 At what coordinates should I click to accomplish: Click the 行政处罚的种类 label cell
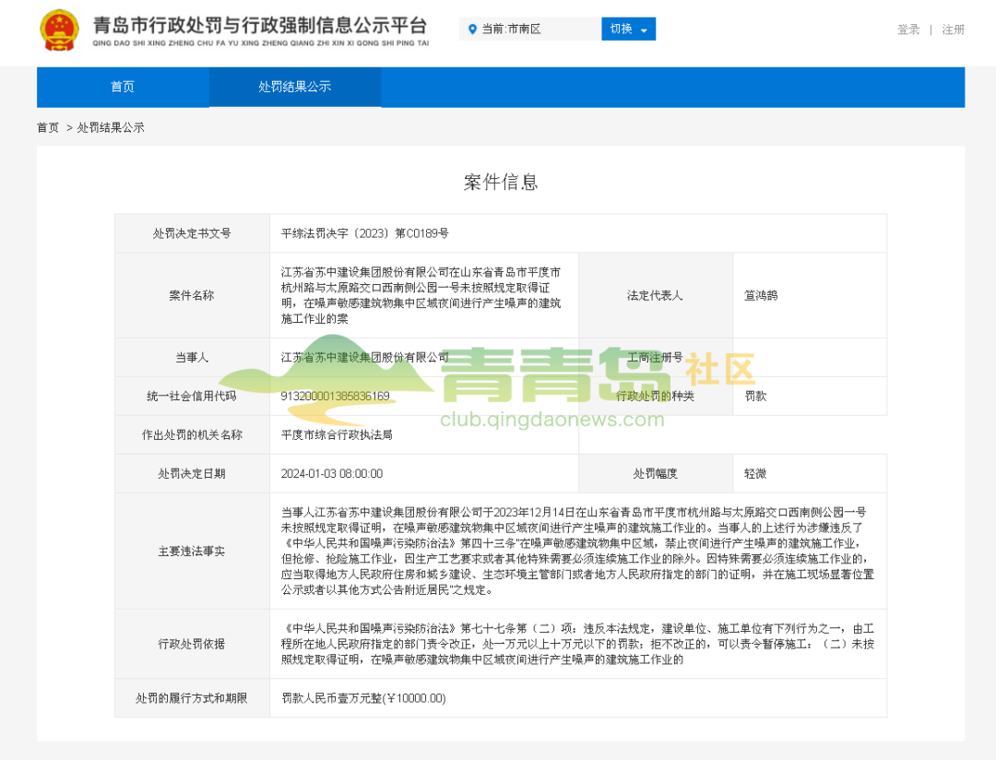(x=655, y=396)
